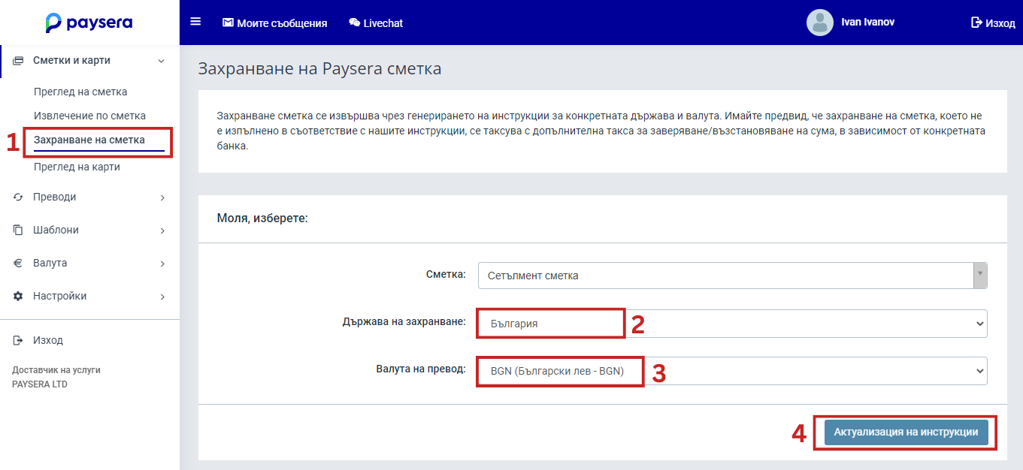Open the Държава на захранване dropdown
Image resolution: width=1023 pixels, height=470 pixels.
pos(732,324)
